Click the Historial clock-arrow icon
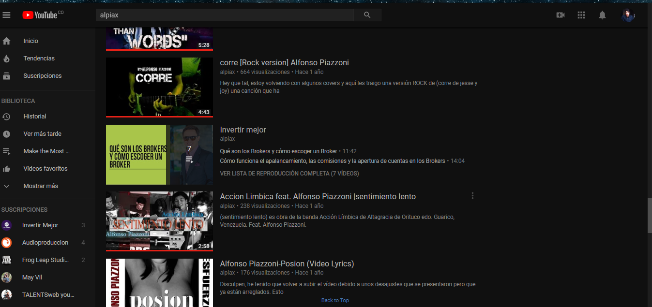Image resolution: width=652 pixels, height=307 pixels. coord(6,117)
